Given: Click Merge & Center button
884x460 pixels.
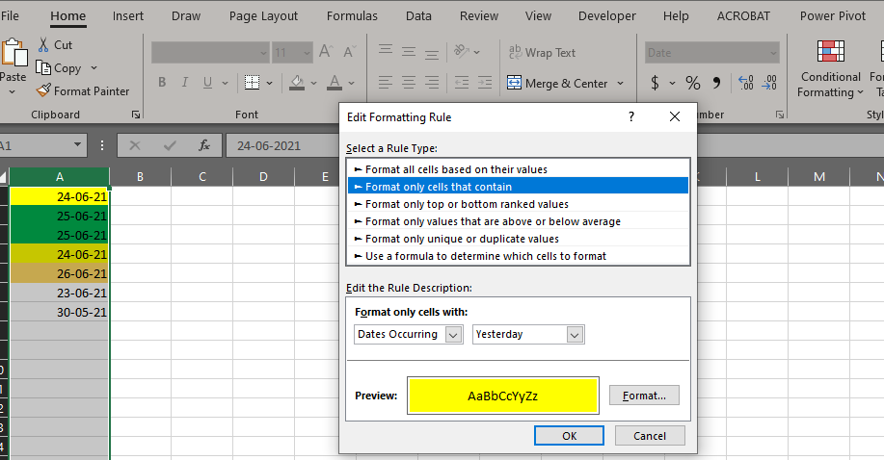Looking at the screenshot, I should (x=557, y=84).
